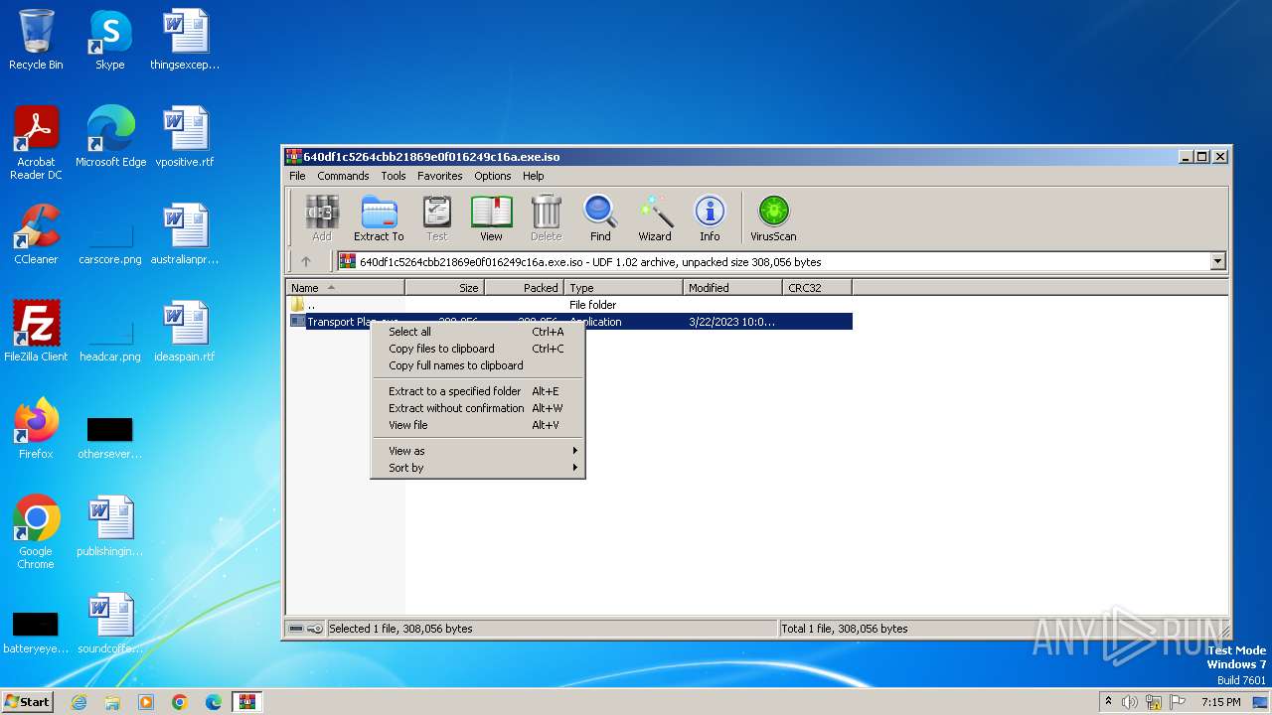Choose Select all in context menu
This screenshot has width=1272, height=715.
tap(478, 332)
